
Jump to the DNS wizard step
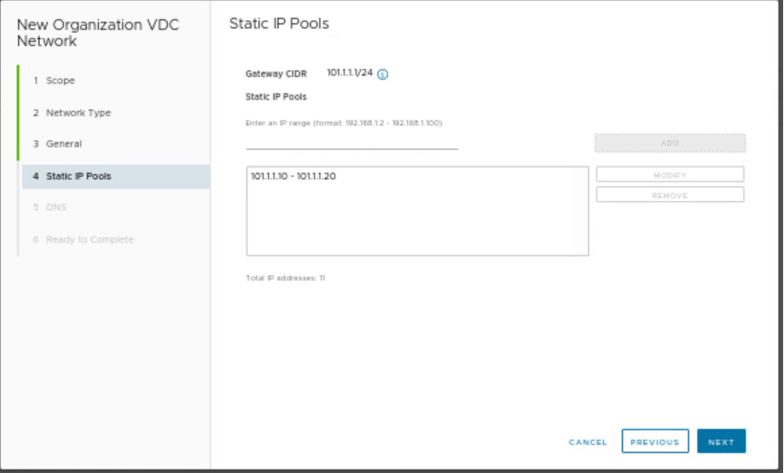pyautogui.click(x=56, y=207)
